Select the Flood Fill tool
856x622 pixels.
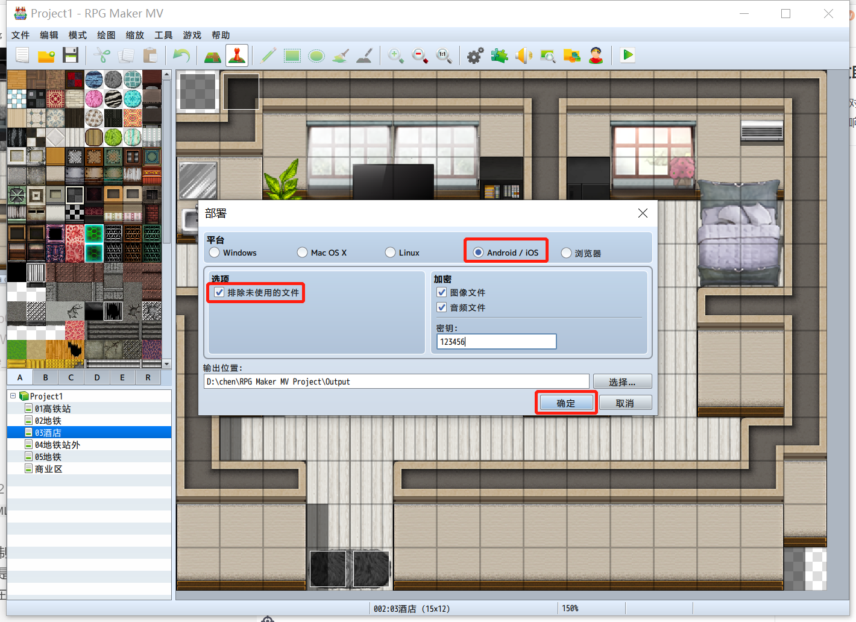click(x=341, y=55)
